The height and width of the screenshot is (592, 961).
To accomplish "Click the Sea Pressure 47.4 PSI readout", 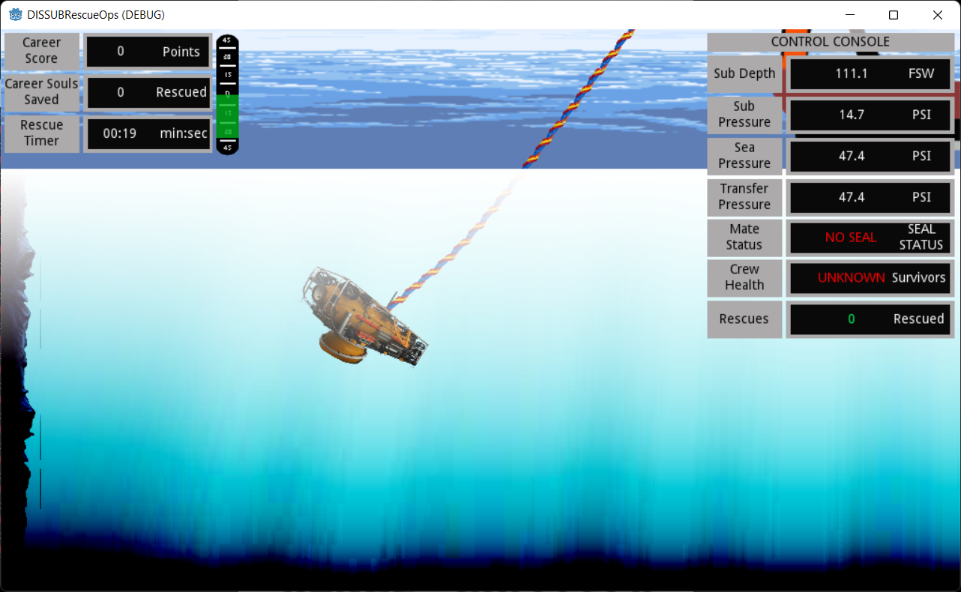I will [870, 156].
